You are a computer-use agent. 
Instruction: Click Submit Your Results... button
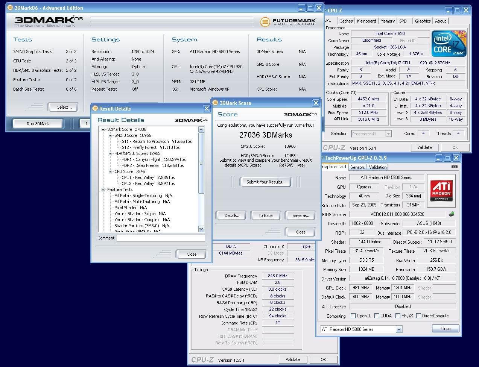[266, 182]
